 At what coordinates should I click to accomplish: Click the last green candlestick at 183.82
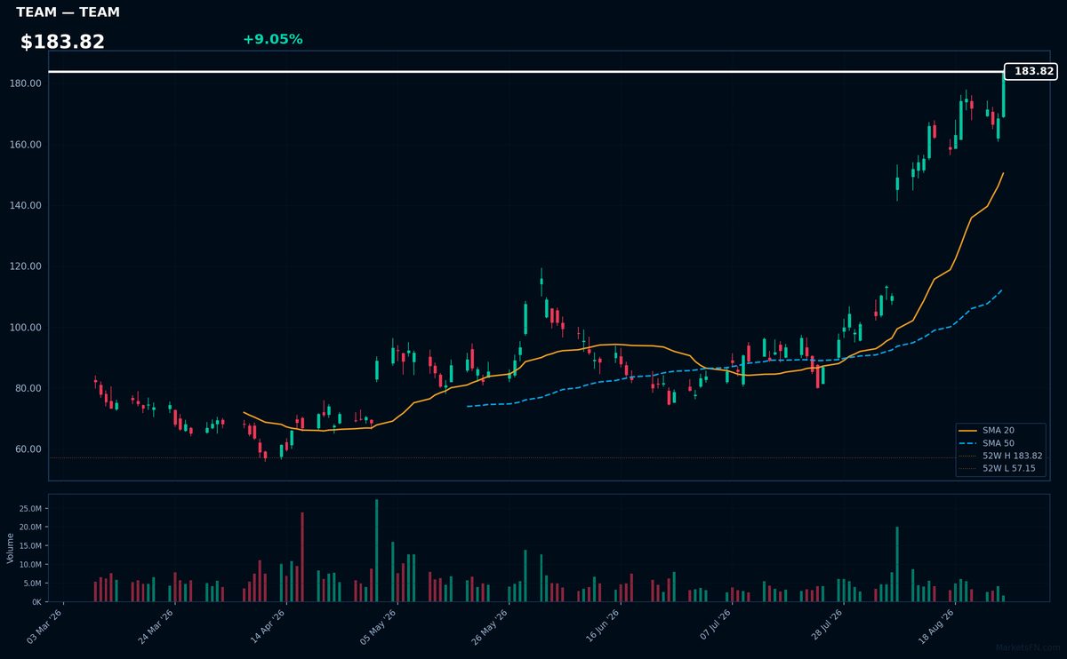click(1003, 95)
